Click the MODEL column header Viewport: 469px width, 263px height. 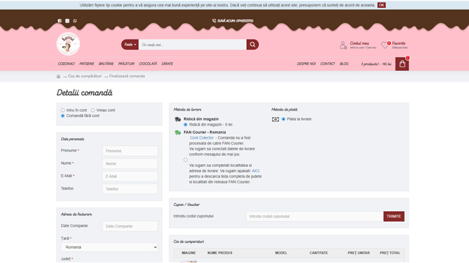click(281, 253)
